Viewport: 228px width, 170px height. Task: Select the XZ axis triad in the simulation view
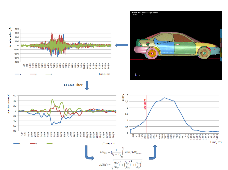(x=136, y=74)
